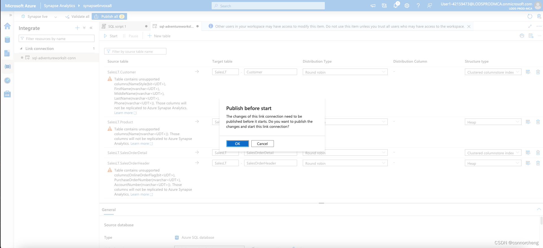Open the Home hub icon in sidebar
This screenshot has height=248, width=543.
[x=7, y=26]
